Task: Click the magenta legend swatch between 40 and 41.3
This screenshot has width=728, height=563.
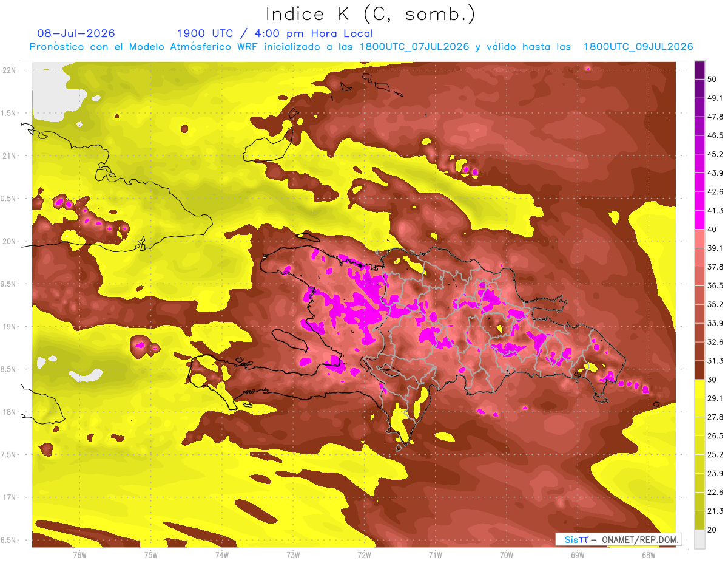Action: [x=699, y=220]
